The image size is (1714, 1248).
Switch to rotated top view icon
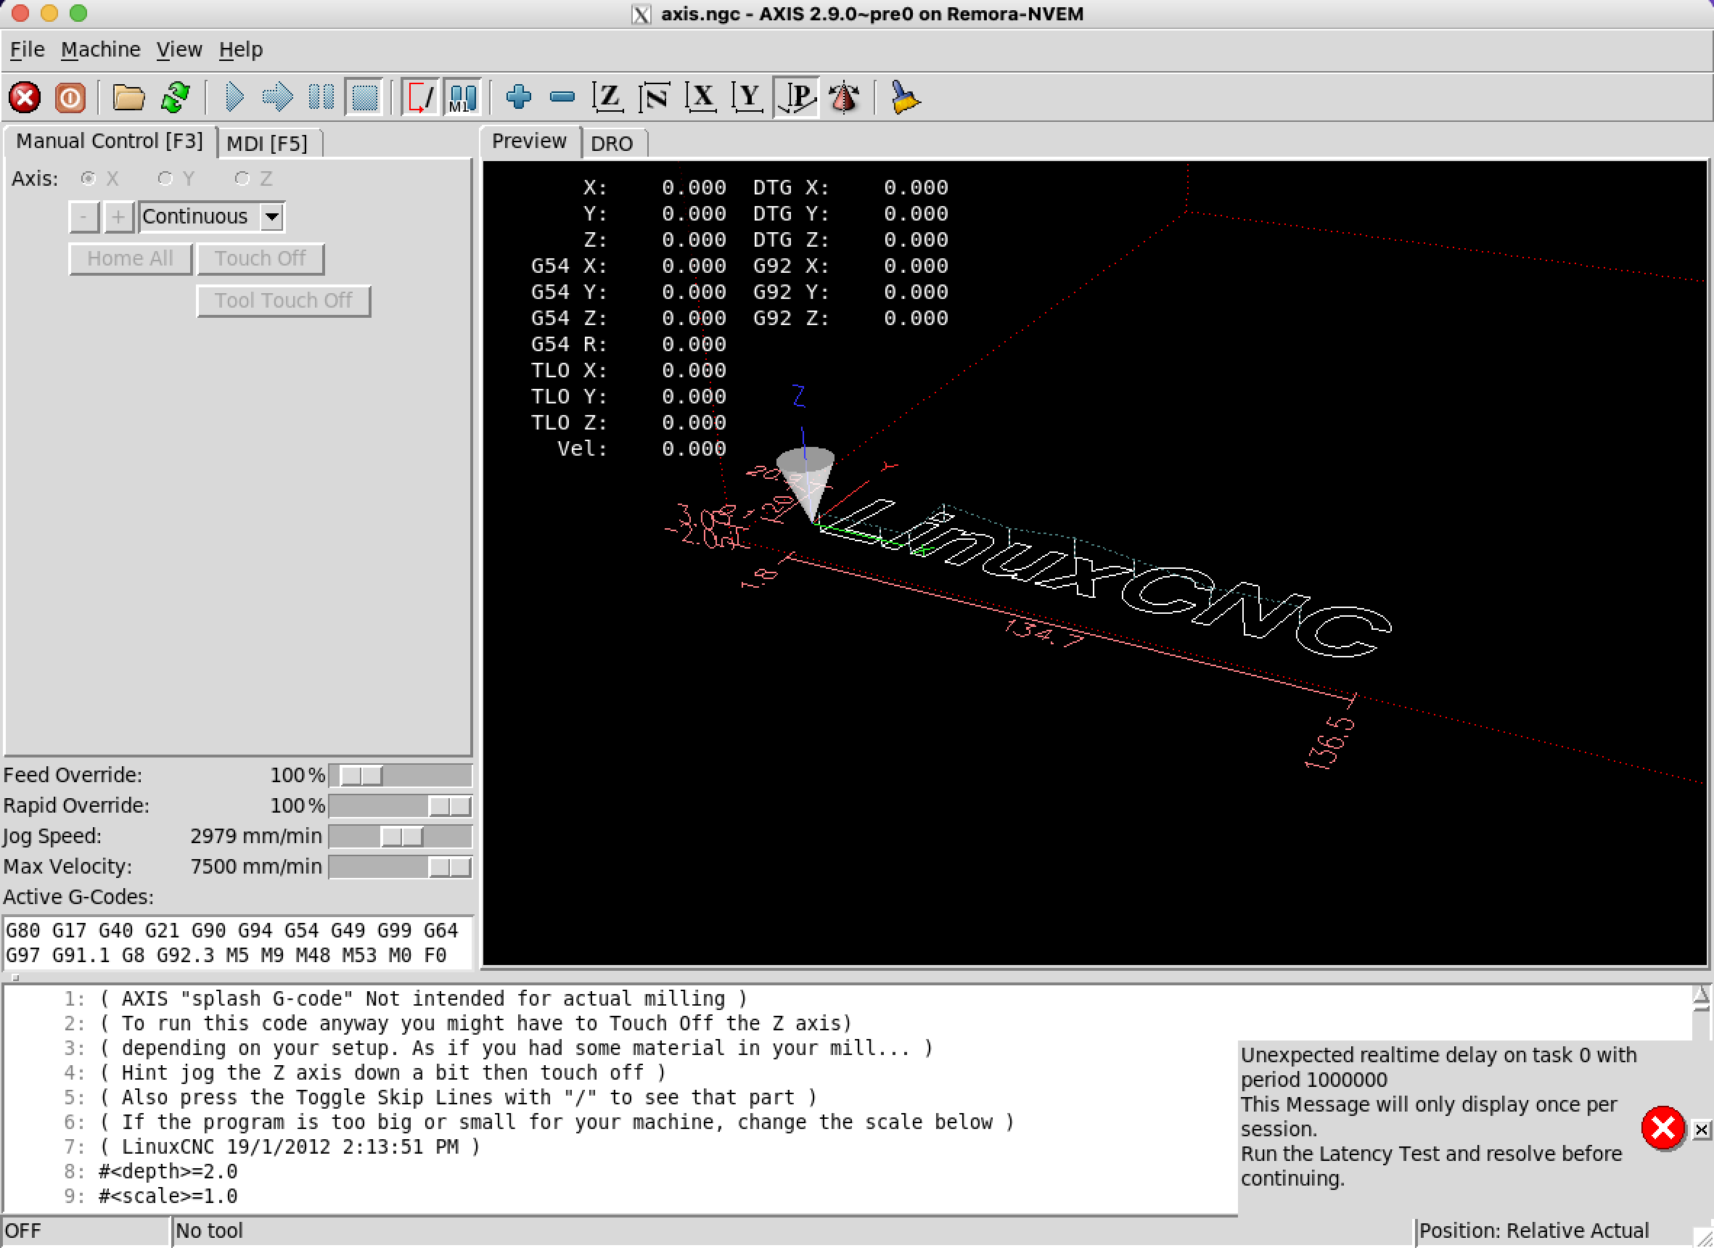tap(655, 97)
